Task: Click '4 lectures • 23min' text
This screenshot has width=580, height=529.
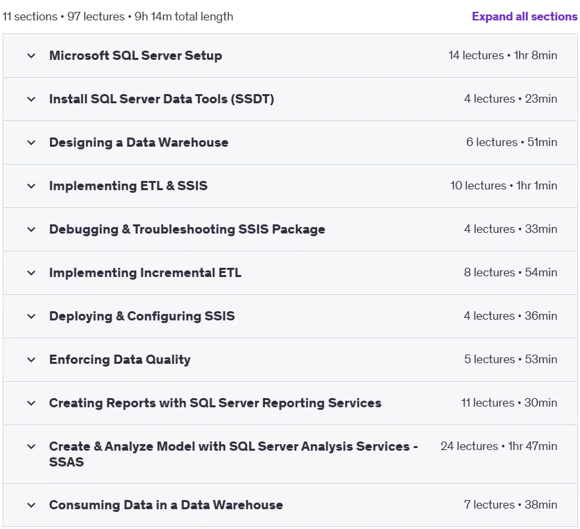Action: tap(510, 99)
